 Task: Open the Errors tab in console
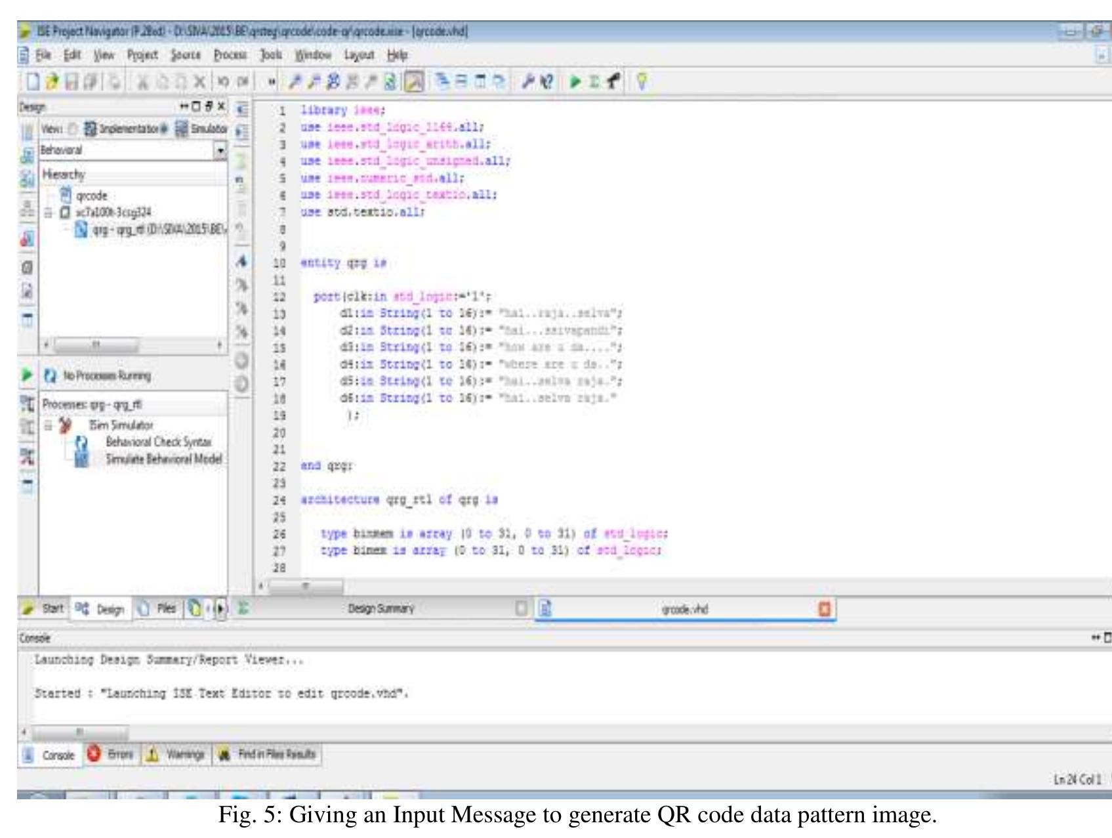tap(112, 755)
